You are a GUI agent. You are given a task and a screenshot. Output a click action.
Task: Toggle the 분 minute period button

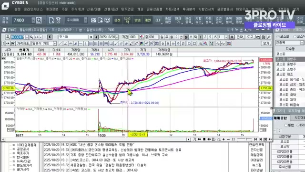coord(186,37)
